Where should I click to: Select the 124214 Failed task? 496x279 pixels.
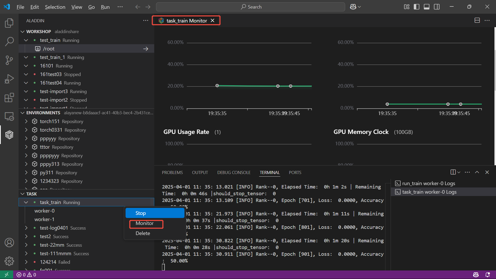tap(87, 262)
